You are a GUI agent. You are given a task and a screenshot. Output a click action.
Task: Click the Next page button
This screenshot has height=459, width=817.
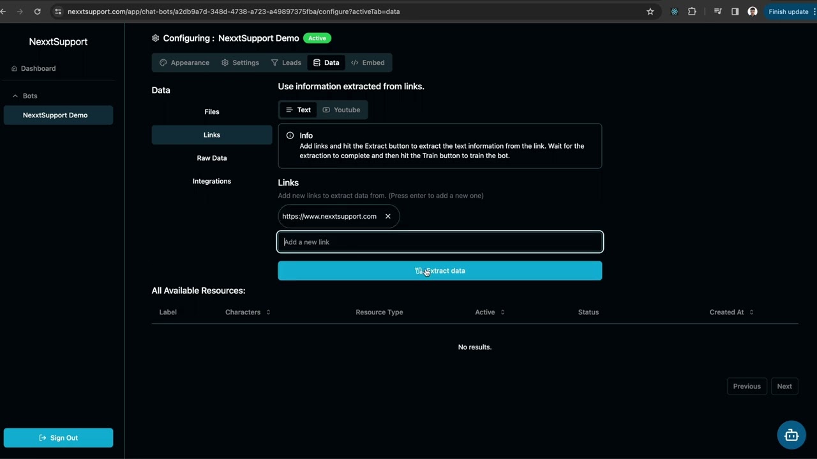[x=784, y=386]
